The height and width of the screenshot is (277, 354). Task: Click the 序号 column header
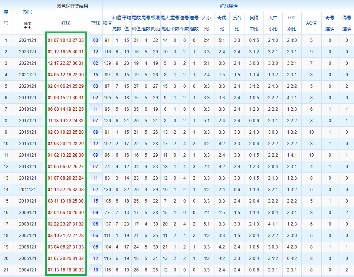tap(6, 17)
